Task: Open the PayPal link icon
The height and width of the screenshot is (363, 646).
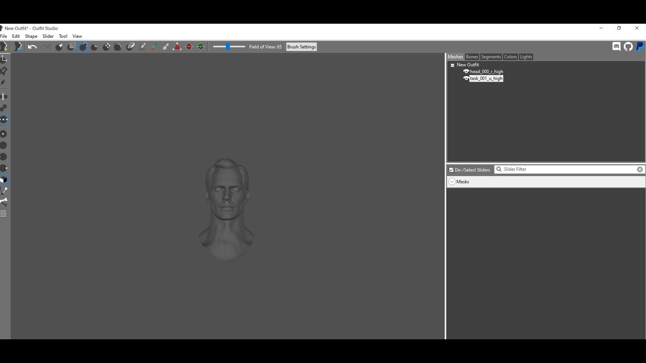Action: (640, 46)
